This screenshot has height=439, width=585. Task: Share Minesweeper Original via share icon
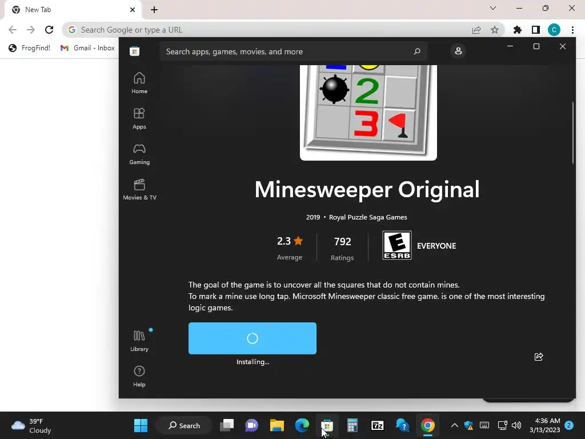coord(538,357)
